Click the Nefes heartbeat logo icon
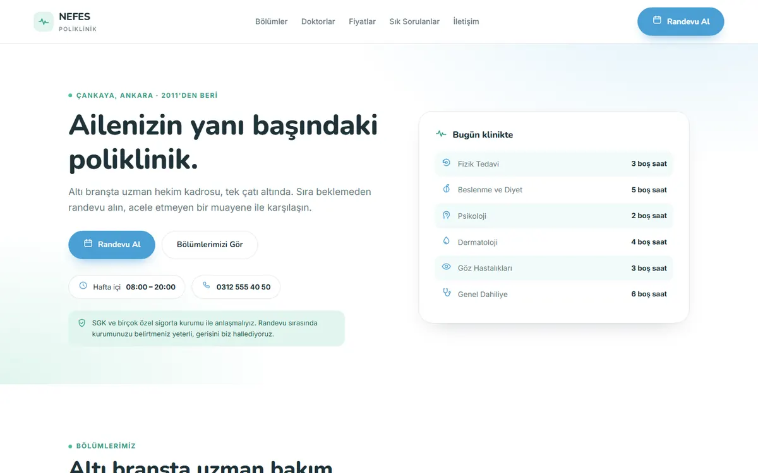 (x=44, y=21)
